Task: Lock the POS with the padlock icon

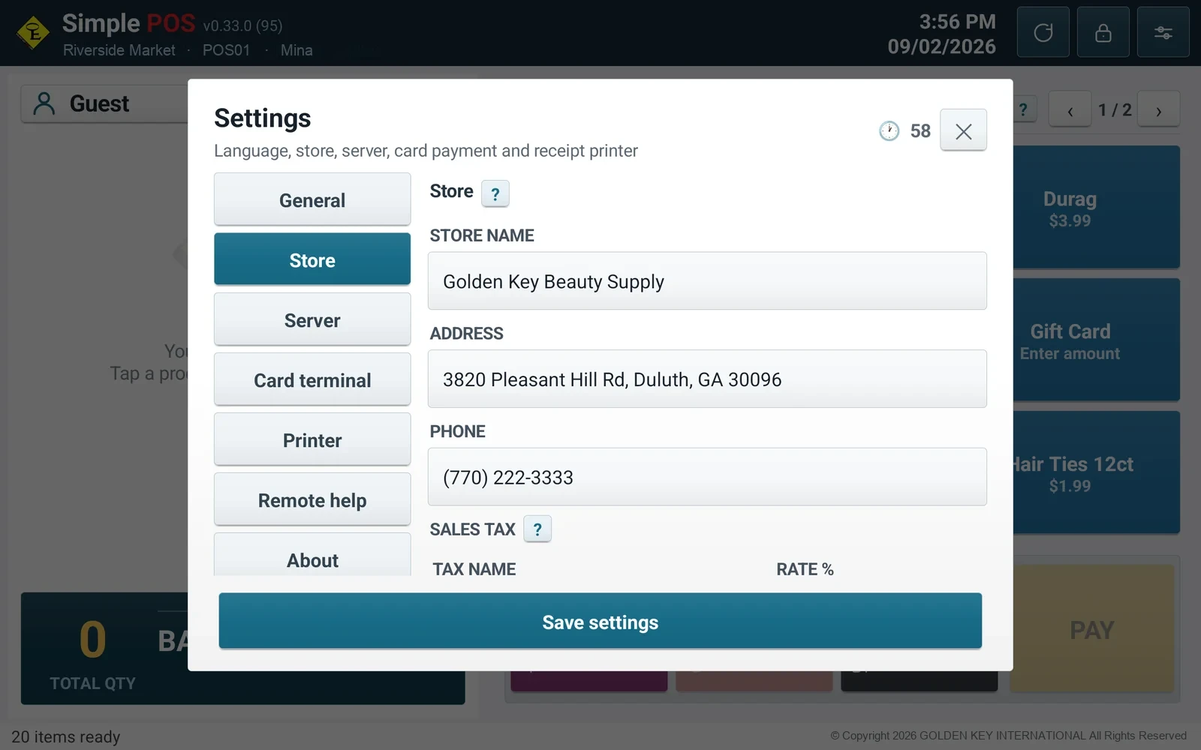Action: tap(1103, 32)
